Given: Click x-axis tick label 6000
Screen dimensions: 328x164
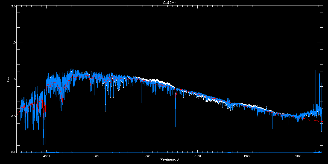Looking at the screenshot, I should pos(147,156).
